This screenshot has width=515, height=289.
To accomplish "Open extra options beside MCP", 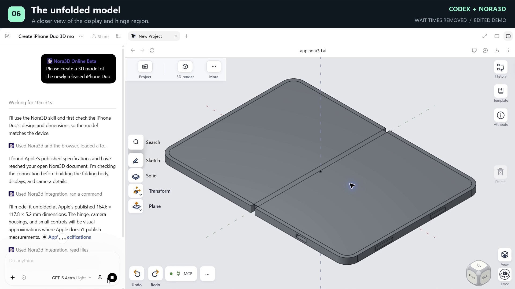I will point(207,274).
